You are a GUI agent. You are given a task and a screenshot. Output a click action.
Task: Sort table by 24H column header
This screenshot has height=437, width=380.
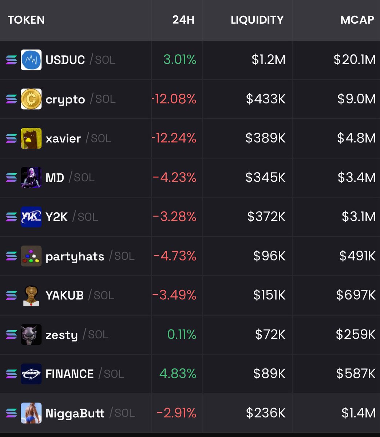point(183,20)
